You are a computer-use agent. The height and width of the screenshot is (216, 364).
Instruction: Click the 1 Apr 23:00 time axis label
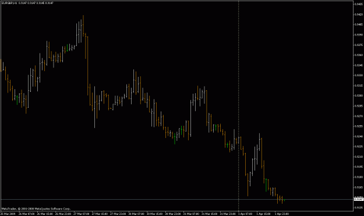tap(282, 214)
